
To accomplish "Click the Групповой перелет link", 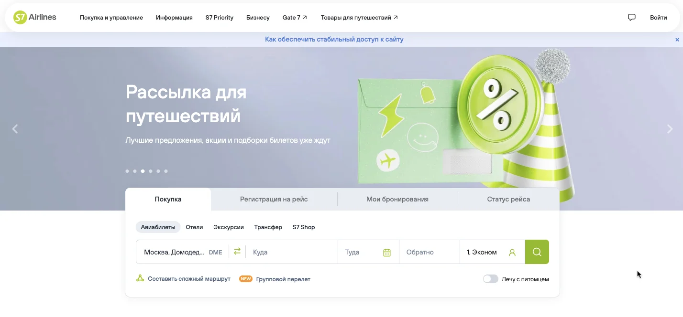I will click(x=283, y=279).
